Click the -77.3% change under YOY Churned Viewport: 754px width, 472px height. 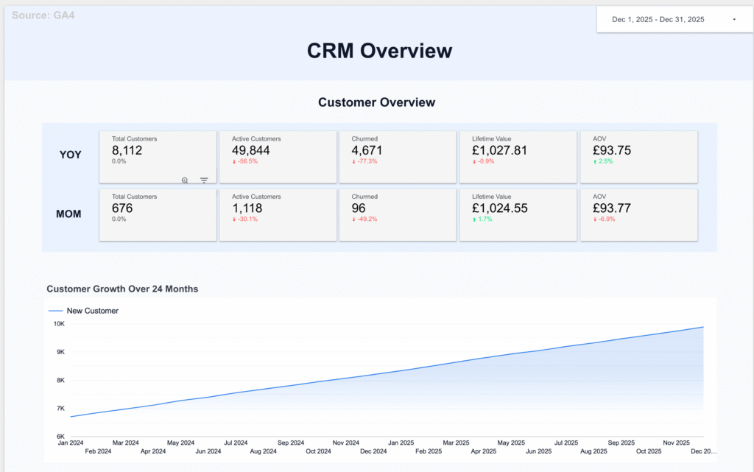pos(364,161)
